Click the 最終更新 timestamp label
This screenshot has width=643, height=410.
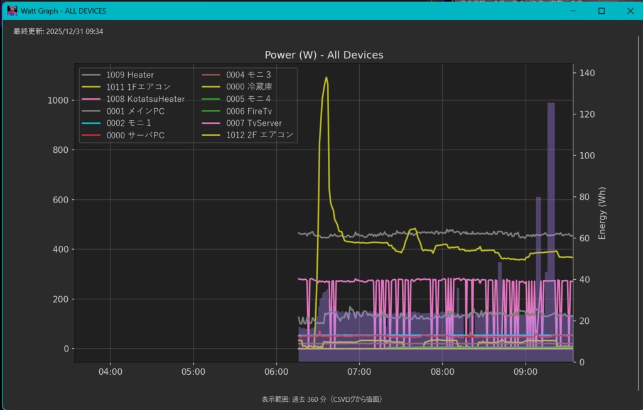[x=58, y=31]
